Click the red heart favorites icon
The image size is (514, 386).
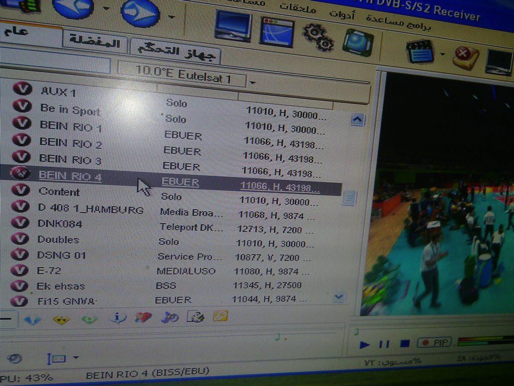143,318
